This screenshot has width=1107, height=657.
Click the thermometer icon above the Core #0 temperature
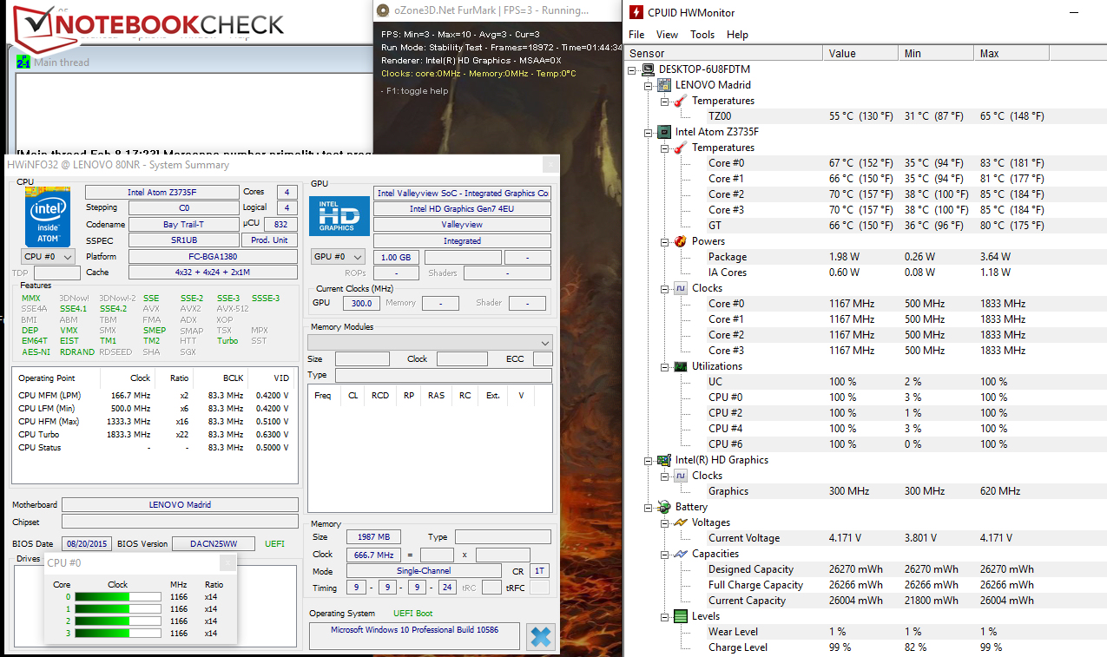[x=682, y=148]
